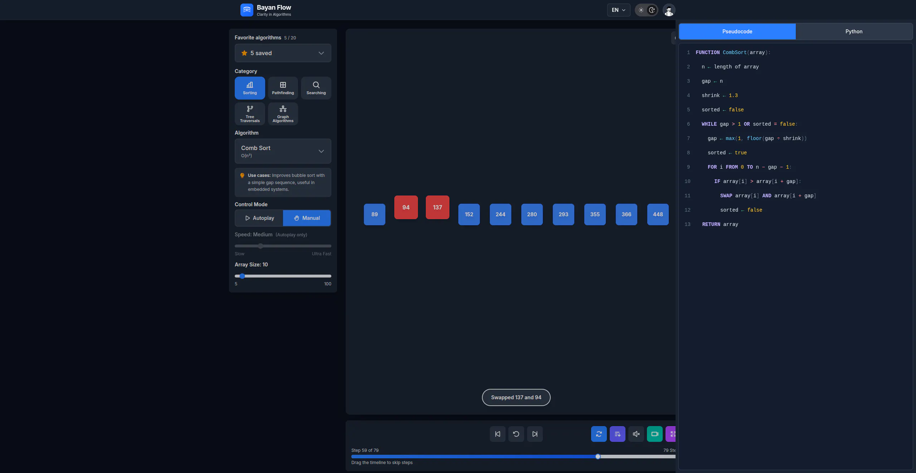This screenshot has width=916, height=473.
Task: Click the favorites star icon
Action: pos(244,53)
